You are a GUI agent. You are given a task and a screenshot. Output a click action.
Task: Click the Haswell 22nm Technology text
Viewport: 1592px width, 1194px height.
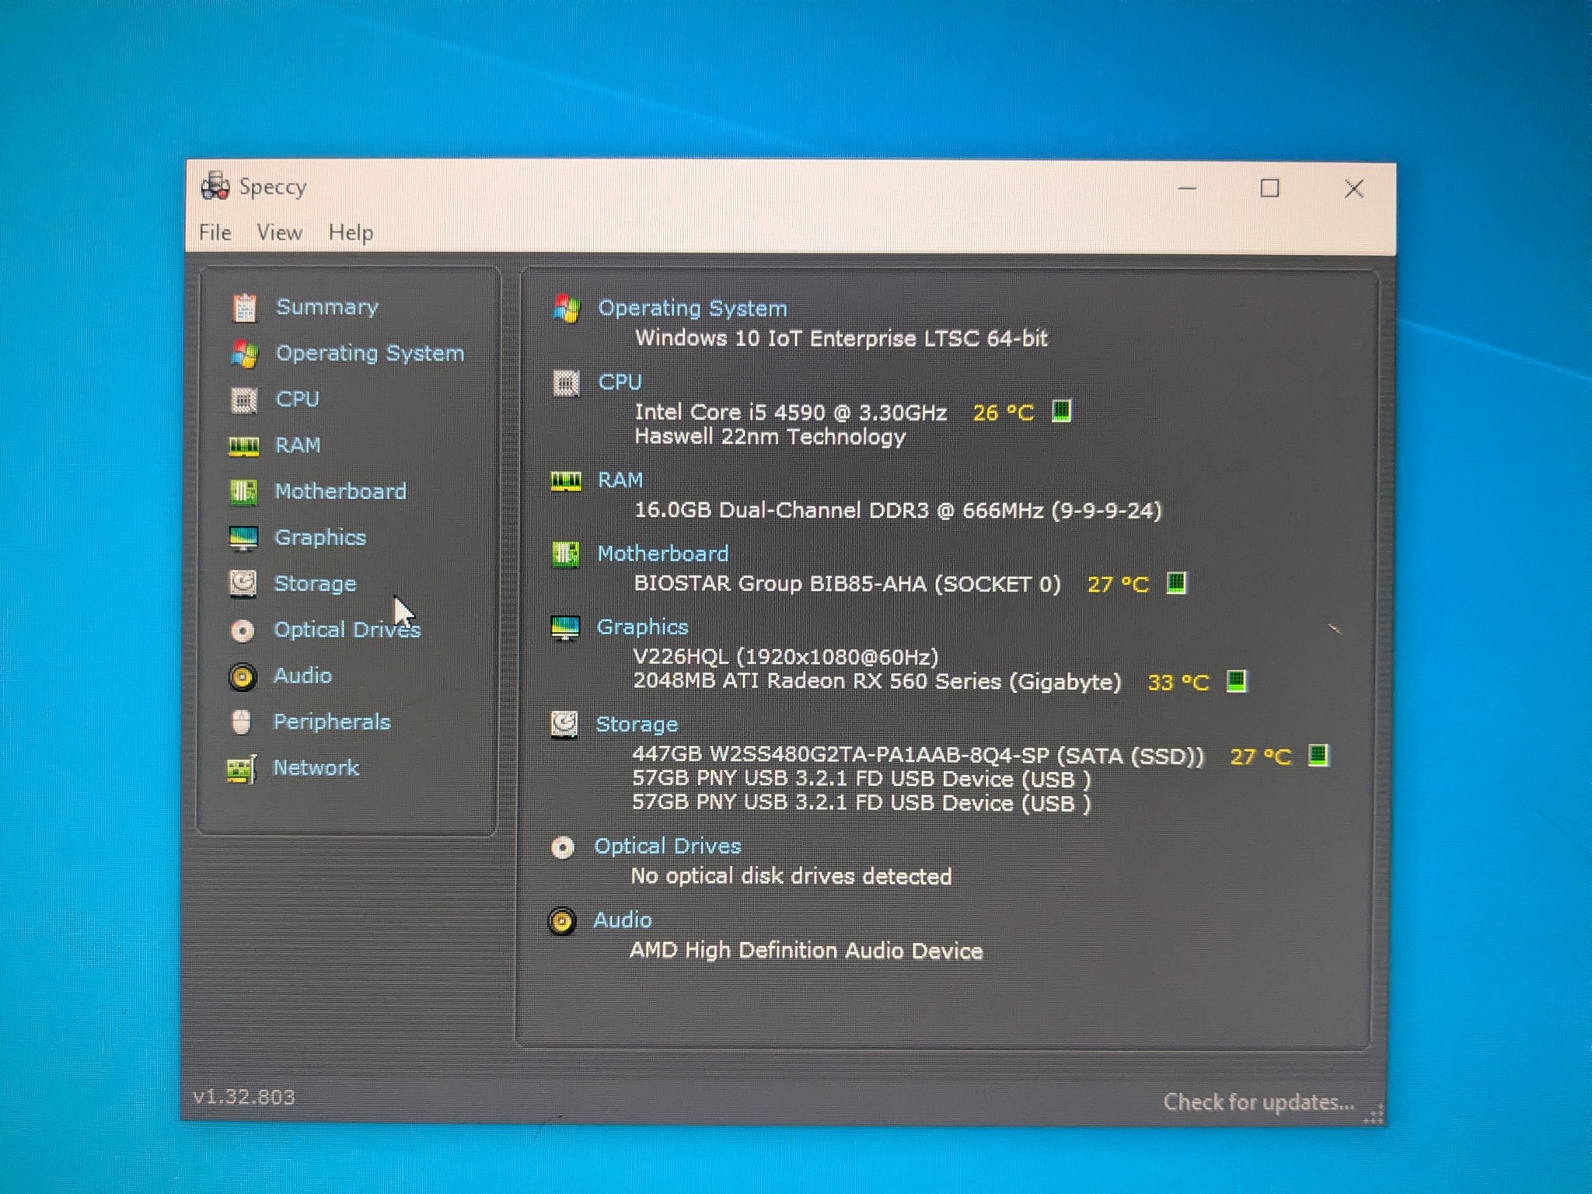pyautogui.click(x=770, y=437)
